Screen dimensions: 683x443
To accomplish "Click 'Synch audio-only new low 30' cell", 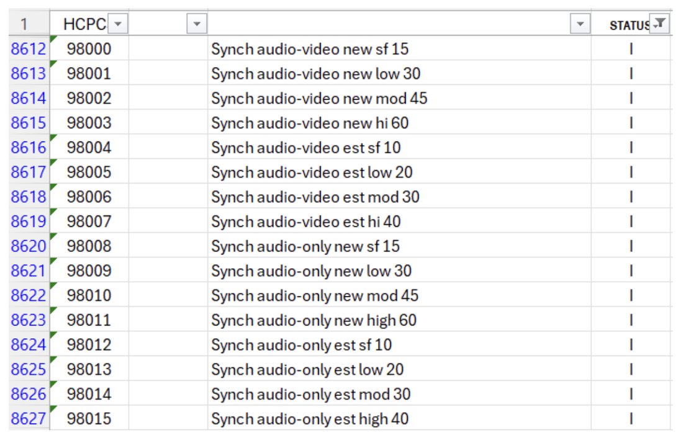I will (x=399, y=271).
